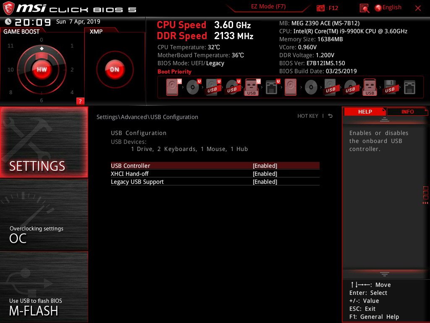Click the 1 Drive, 2 Keyboards device summary
This screenshot has width=430, height=323.
click(189, 149)
